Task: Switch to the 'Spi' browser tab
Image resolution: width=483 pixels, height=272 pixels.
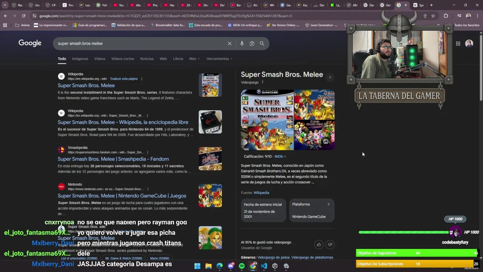Action: 418,5
